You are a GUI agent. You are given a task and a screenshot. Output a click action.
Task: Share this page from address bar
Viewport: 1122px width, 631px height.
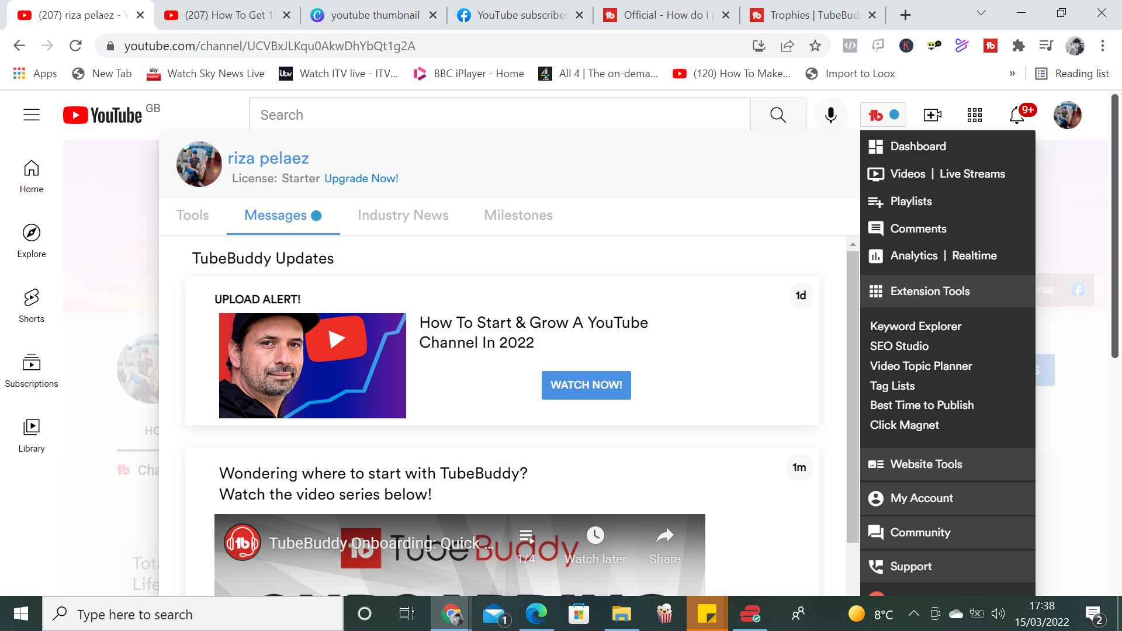(787, 46)
